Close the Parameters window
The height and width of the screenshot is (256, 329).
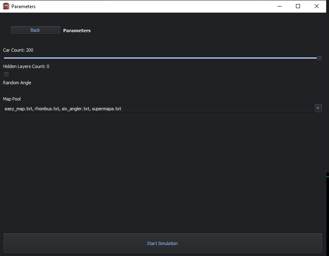[x=317, y=6]
